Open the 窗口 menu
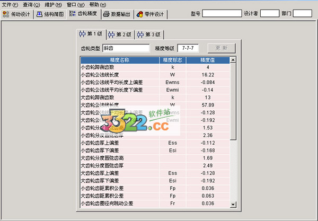 pos(75,4)
